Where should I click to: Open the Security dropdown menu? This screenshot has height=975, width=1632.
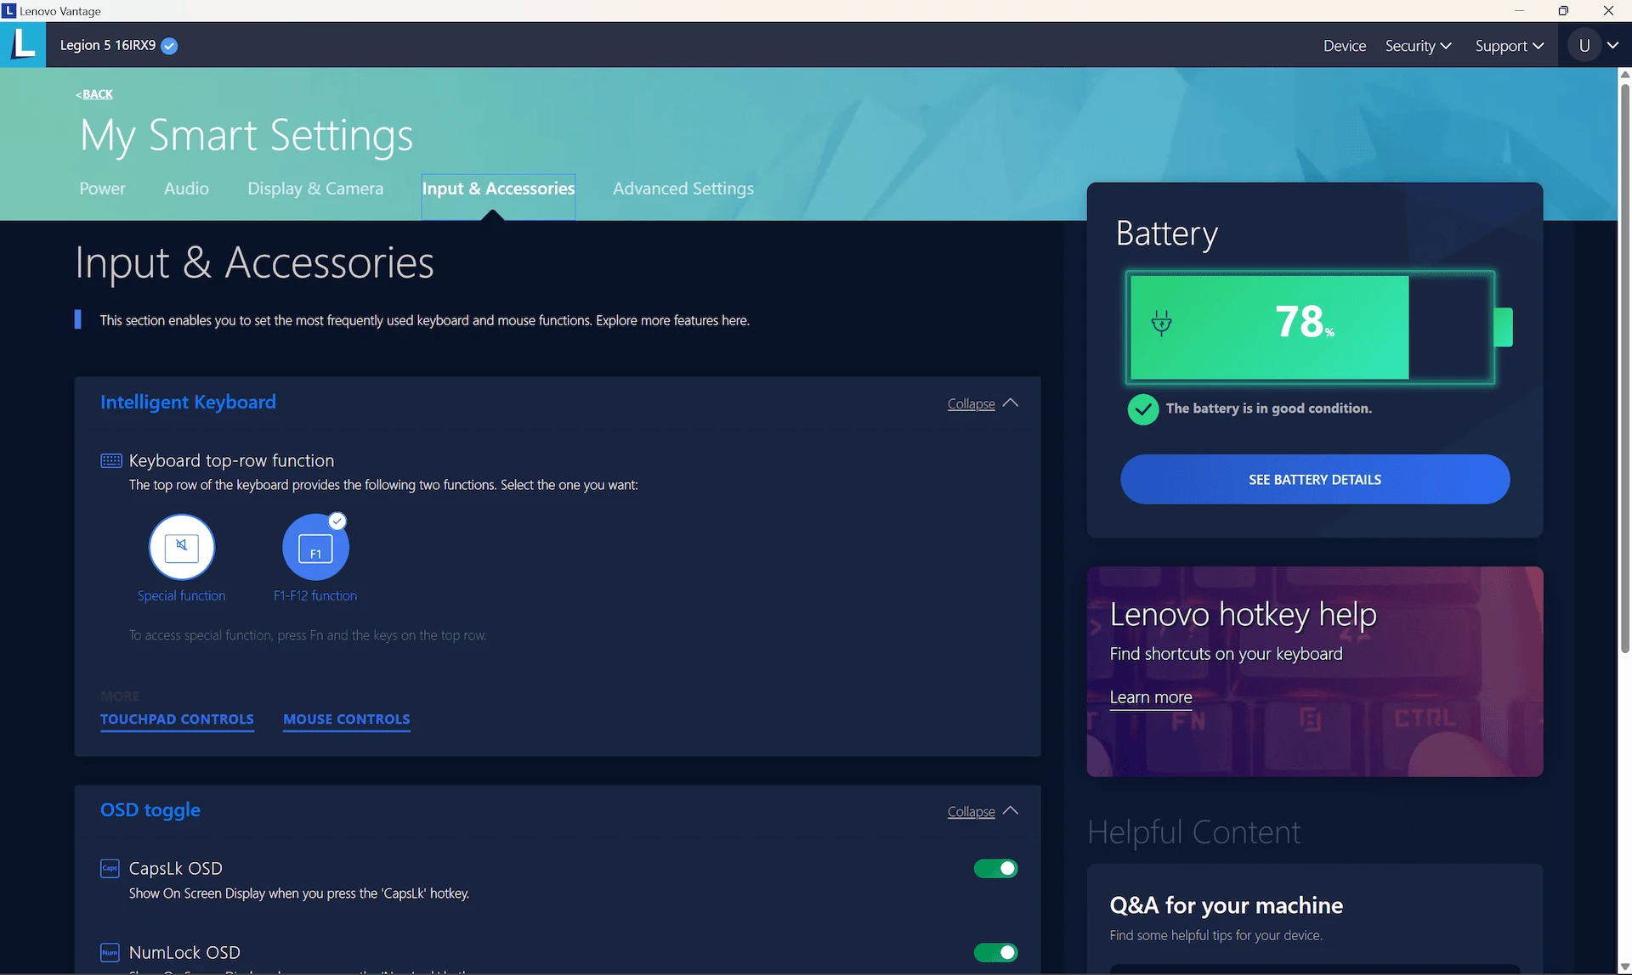[1418, 46]
